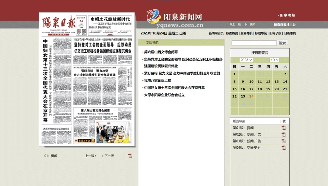Download PDF for 第03版 新闻·广告
The height and width of the screenshot is (186, 328).
(283, 141)
